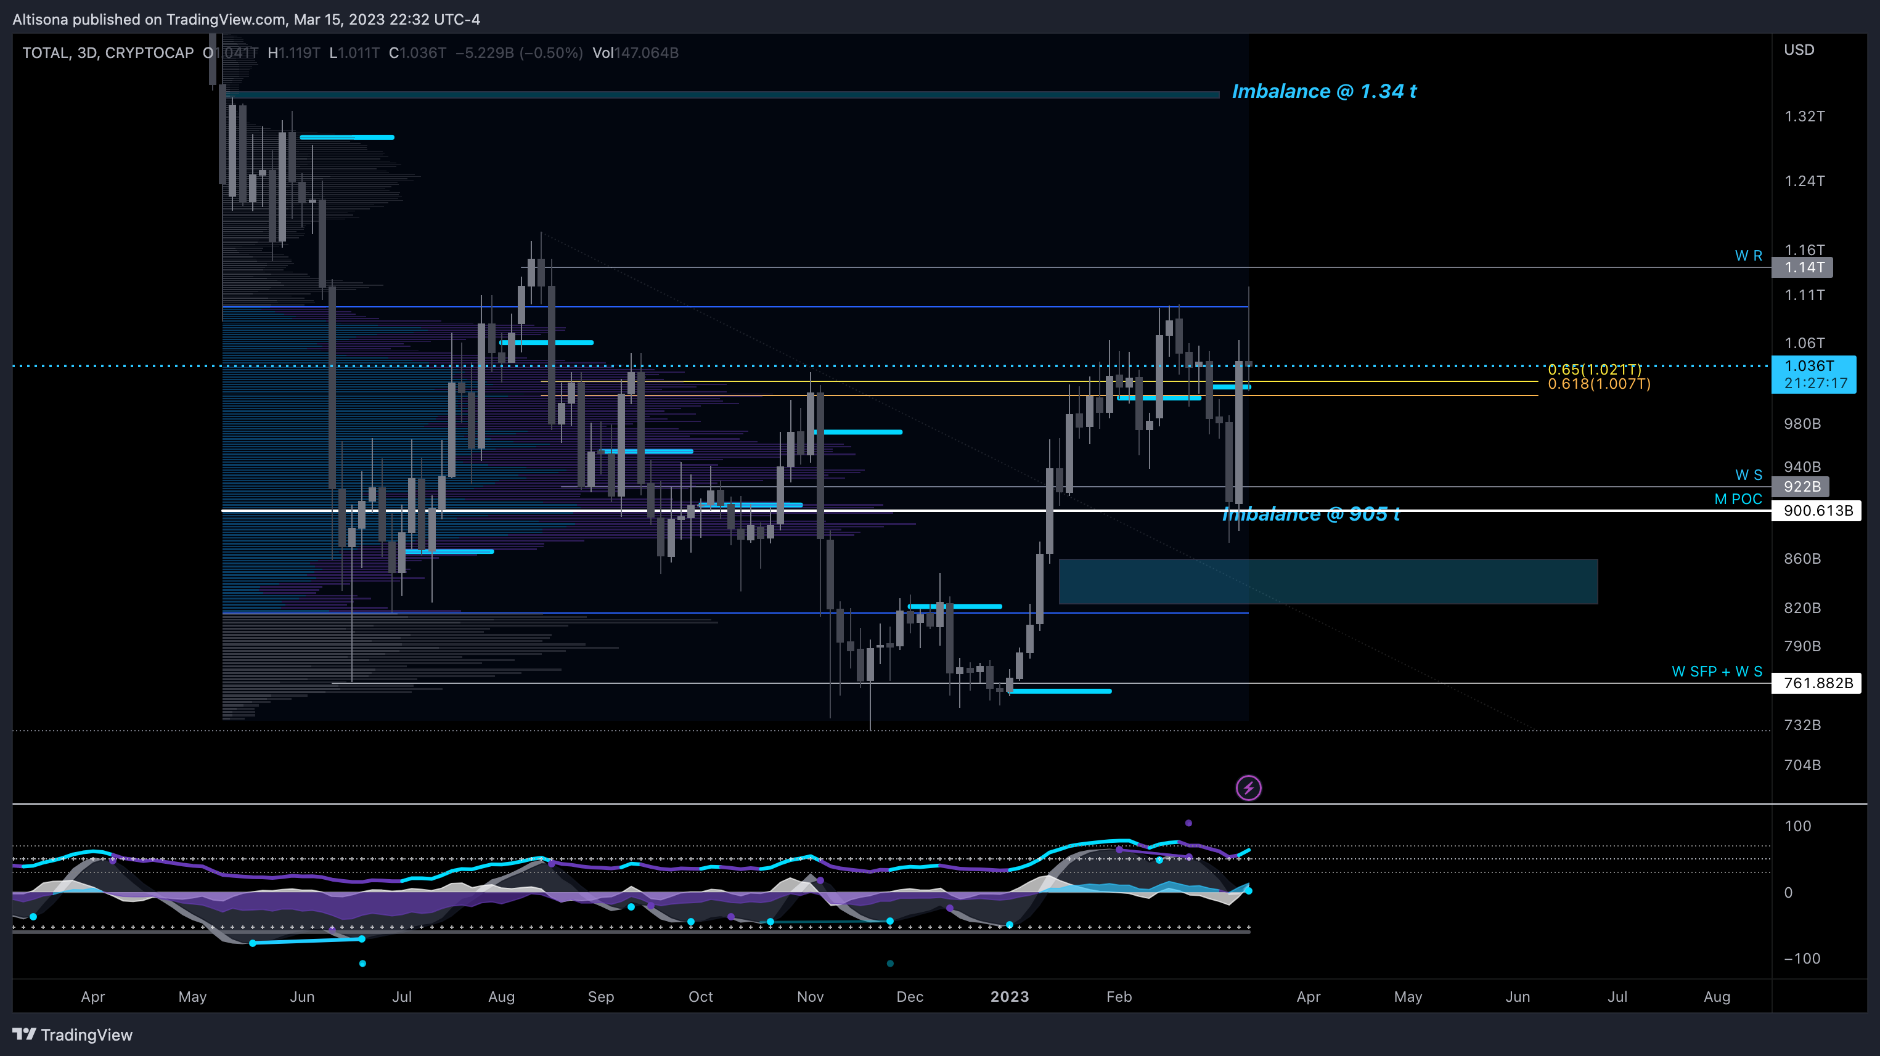Click the TOTAL, 3D, CRYPTOCAP symbol title
Image resolution: width=1880 pixels, height=1056 pixels.
click(108, 52)
